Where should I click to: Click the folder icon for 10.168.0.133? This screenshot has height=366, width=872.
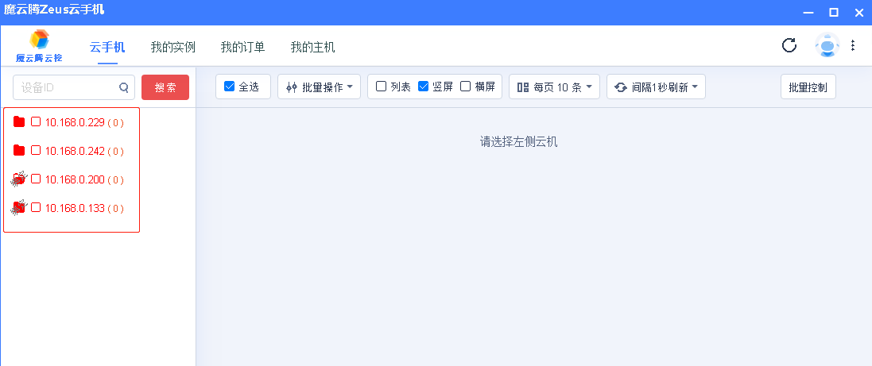click(19, 208)
